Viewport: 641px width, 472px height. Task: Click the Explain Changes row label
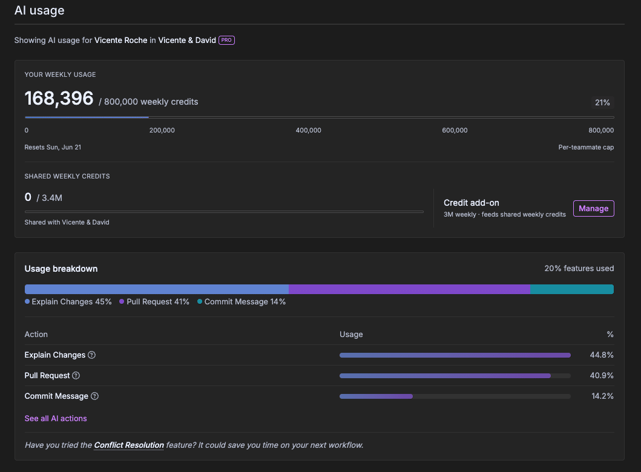(55, 355)
